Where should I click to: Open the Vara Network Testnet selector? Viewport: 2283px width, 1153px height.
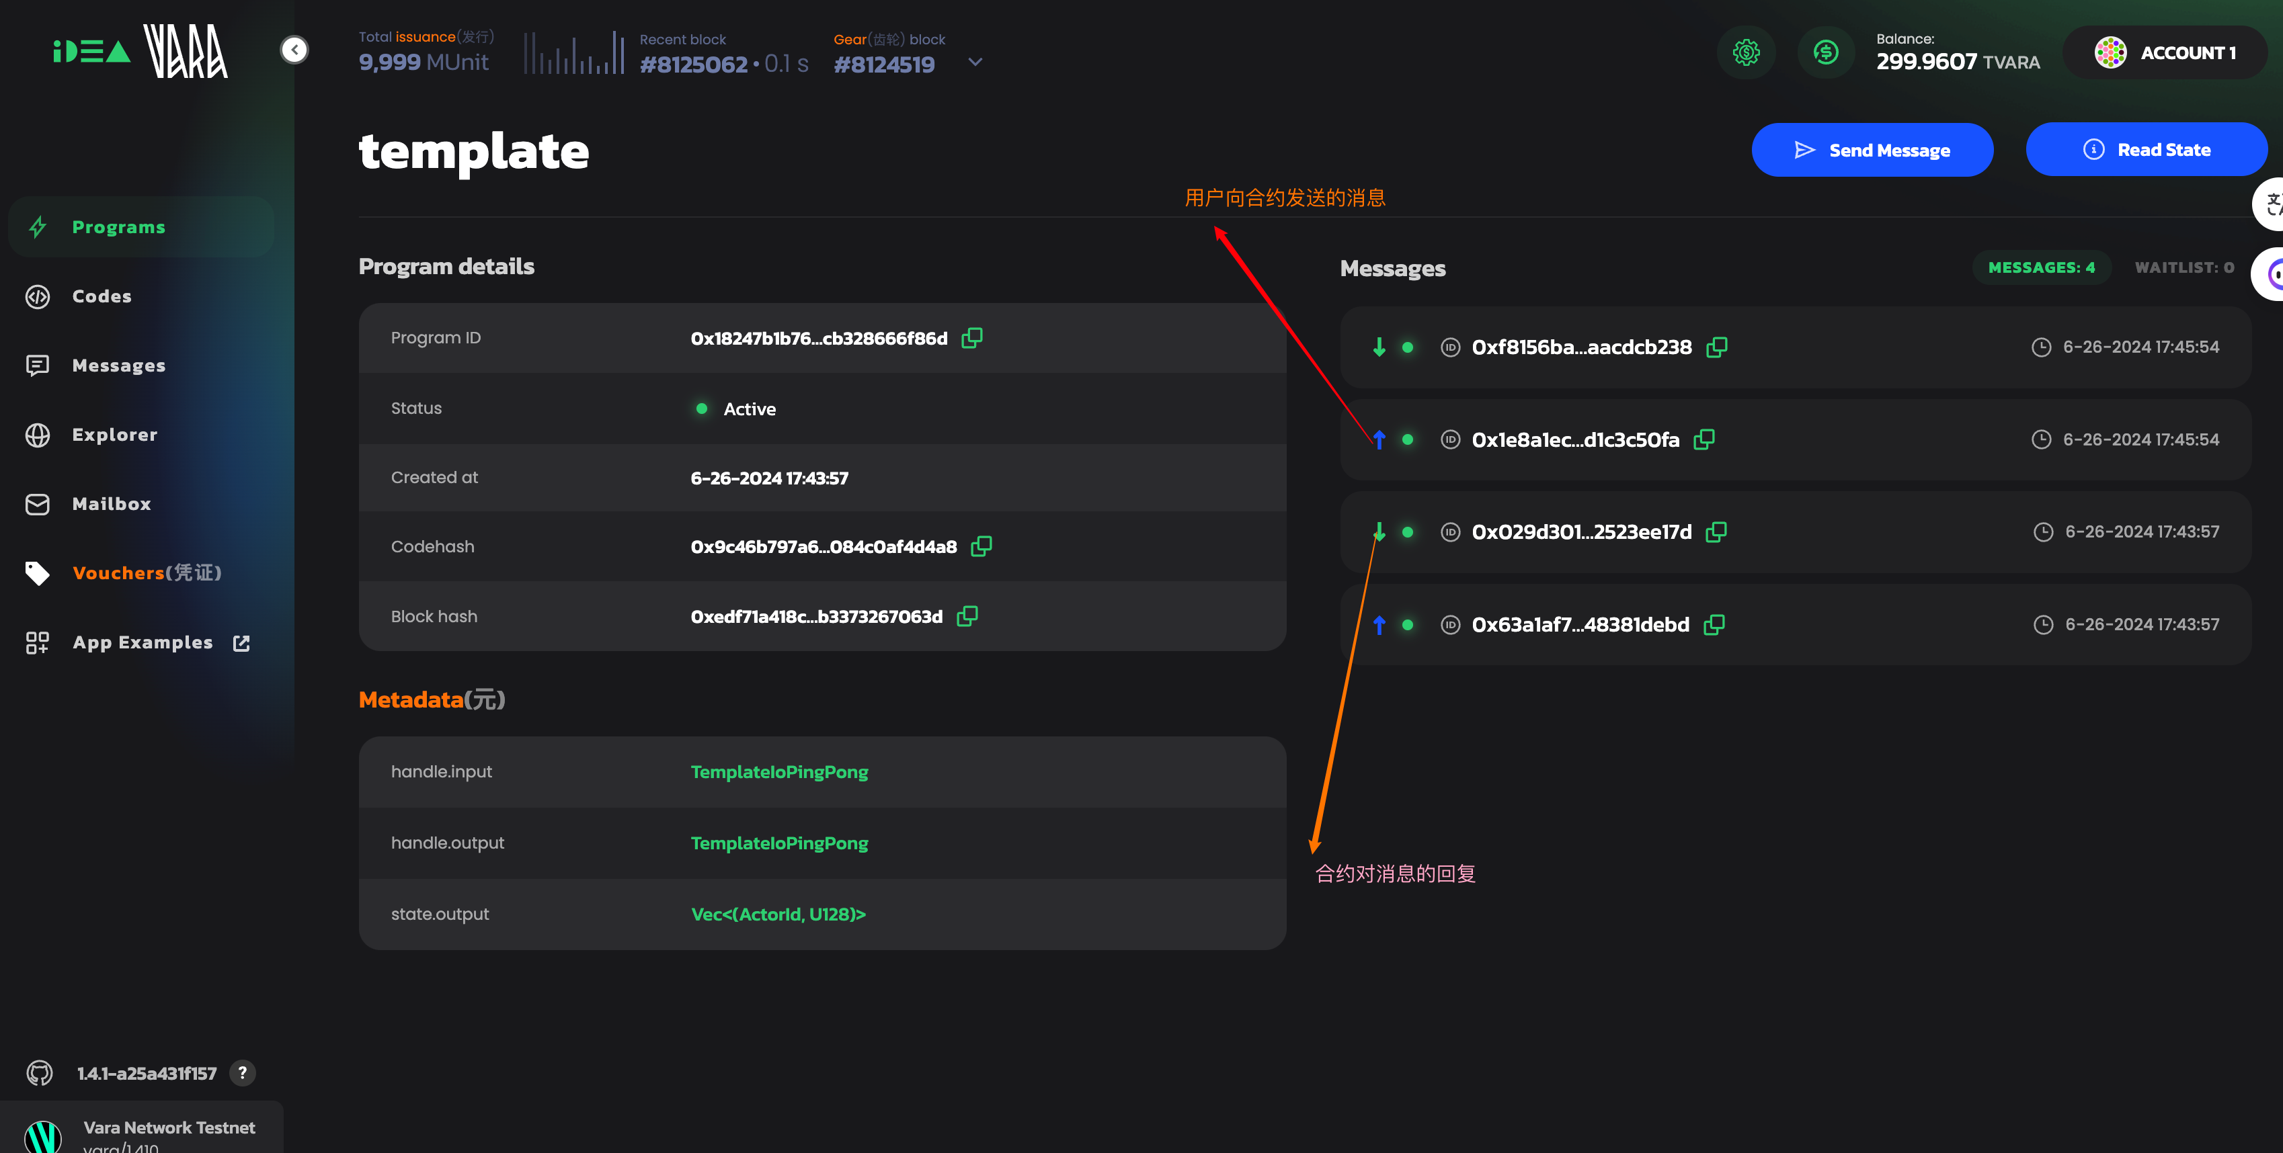coord(142,1127)
